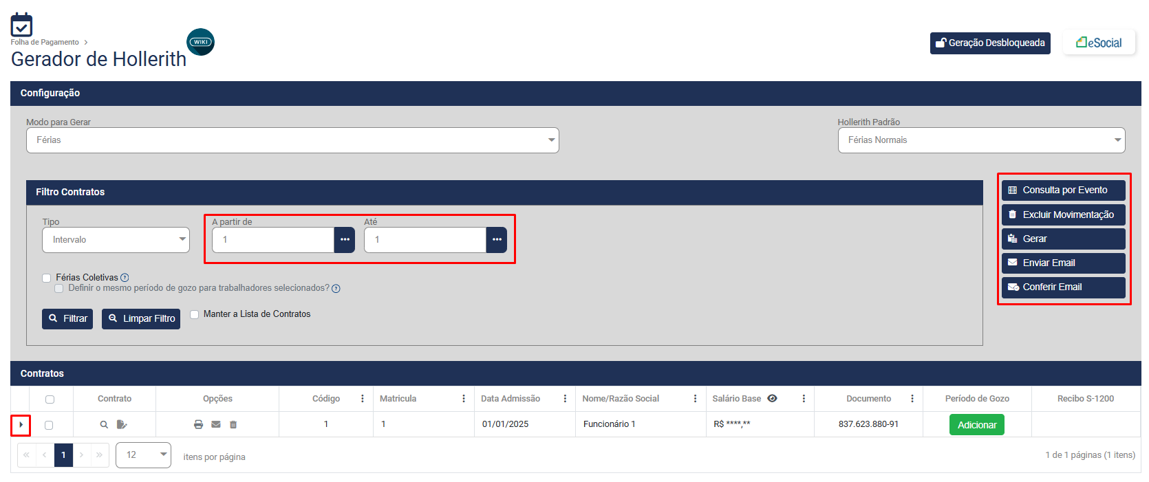Open Férias Coletivas help question icon
The width and height of the screenshot is (1149, 482).
125,278
